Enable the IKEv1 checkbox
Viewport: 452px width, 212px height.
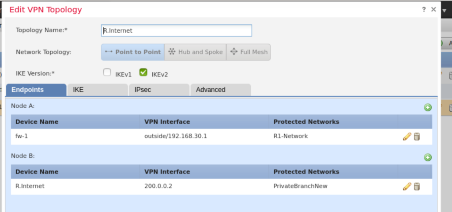[x=107, y=72]
